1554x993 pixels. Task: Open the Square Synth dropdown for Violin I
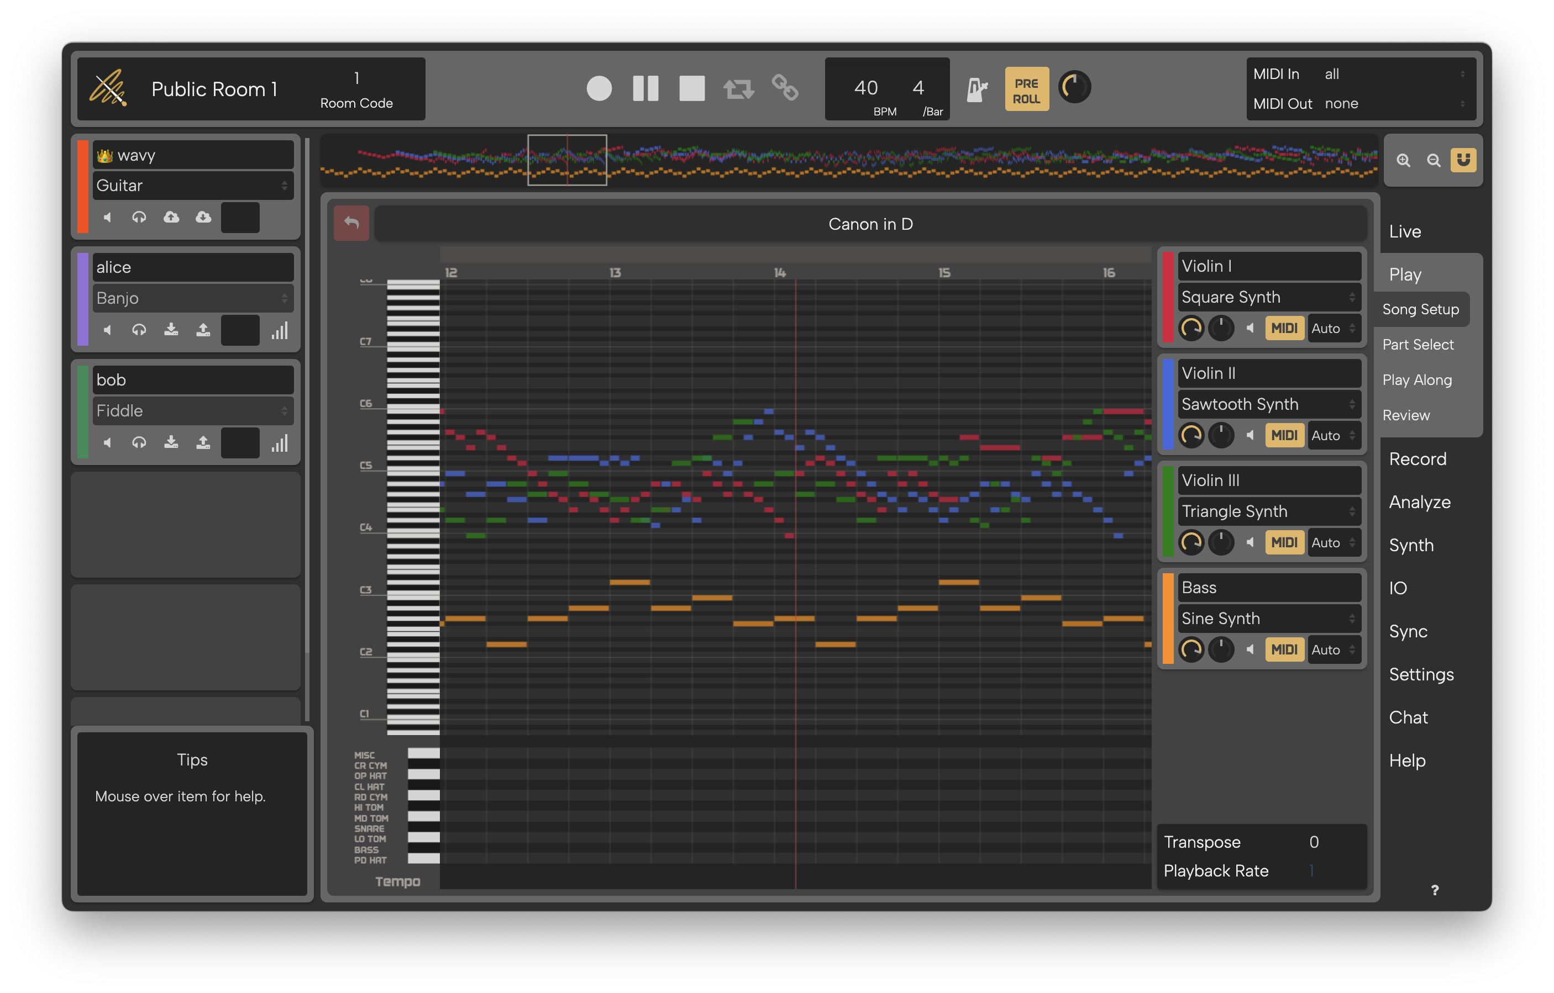(x=1269, y=297)
